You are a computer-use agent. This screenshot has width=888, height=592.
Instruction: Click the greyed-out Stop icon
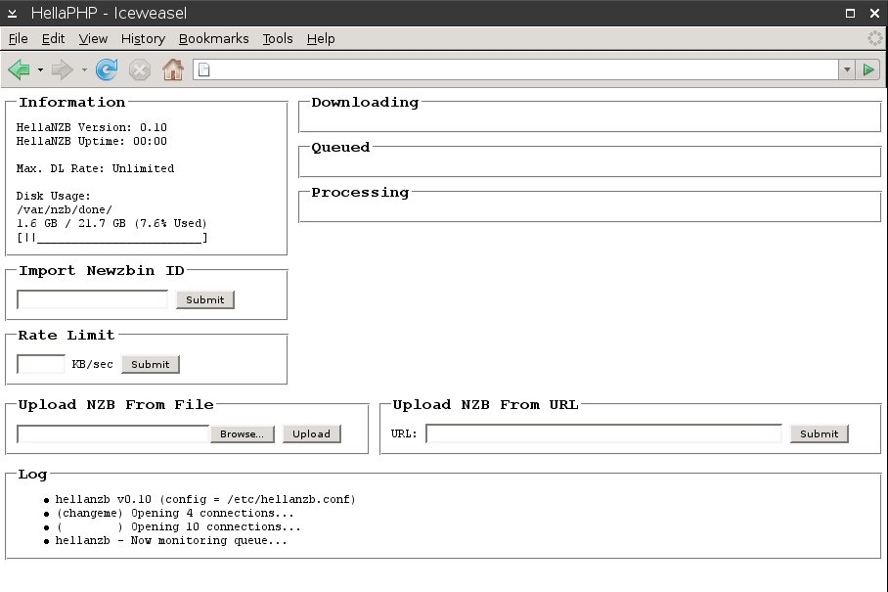tap(139, 70)
